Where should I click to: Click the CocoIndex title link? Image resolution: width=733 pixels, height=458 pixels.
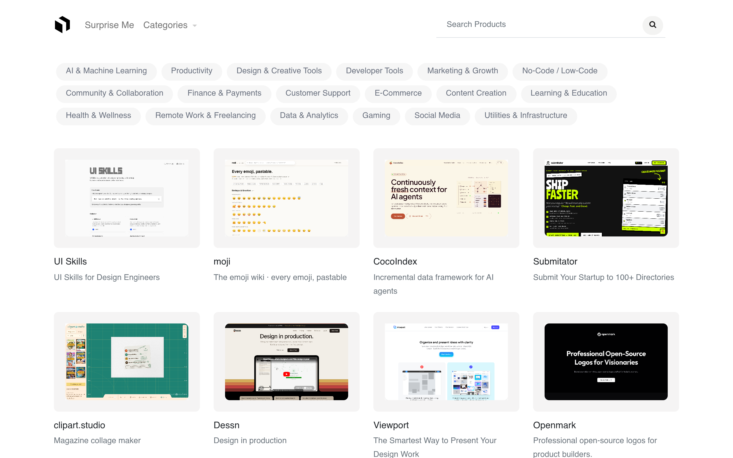click(x=395, y=261)
